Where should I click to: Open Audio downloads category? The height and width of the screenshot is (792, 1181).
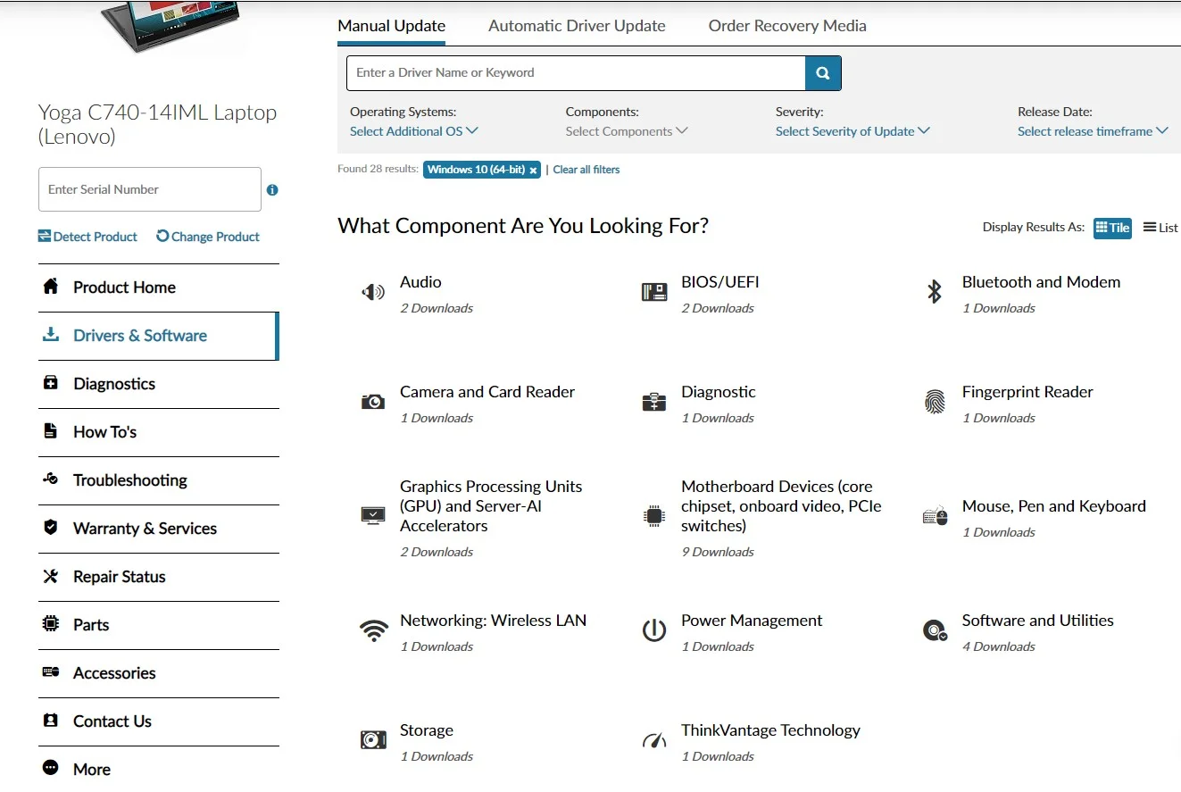coord(420,282)
